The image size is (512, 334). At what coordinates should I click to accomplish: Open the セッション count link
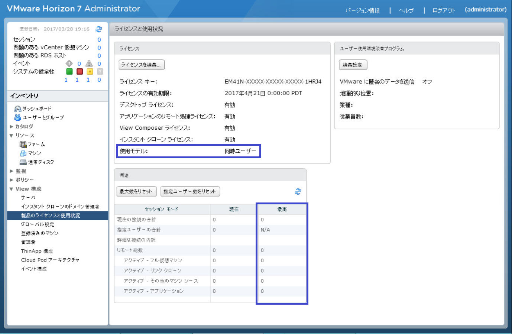(99, 40)
